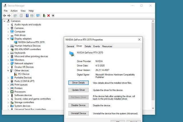Click the device tree vertical scrollbar thumb
Viewport: 183px width, 122px height.
[153, 61]
